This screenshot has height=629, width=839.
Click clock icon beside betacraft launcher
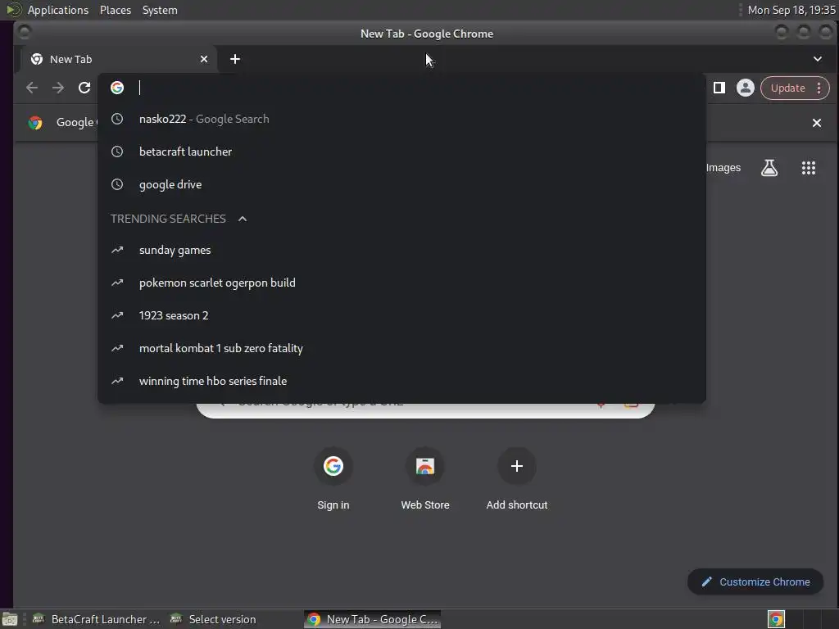coord(117,152)
